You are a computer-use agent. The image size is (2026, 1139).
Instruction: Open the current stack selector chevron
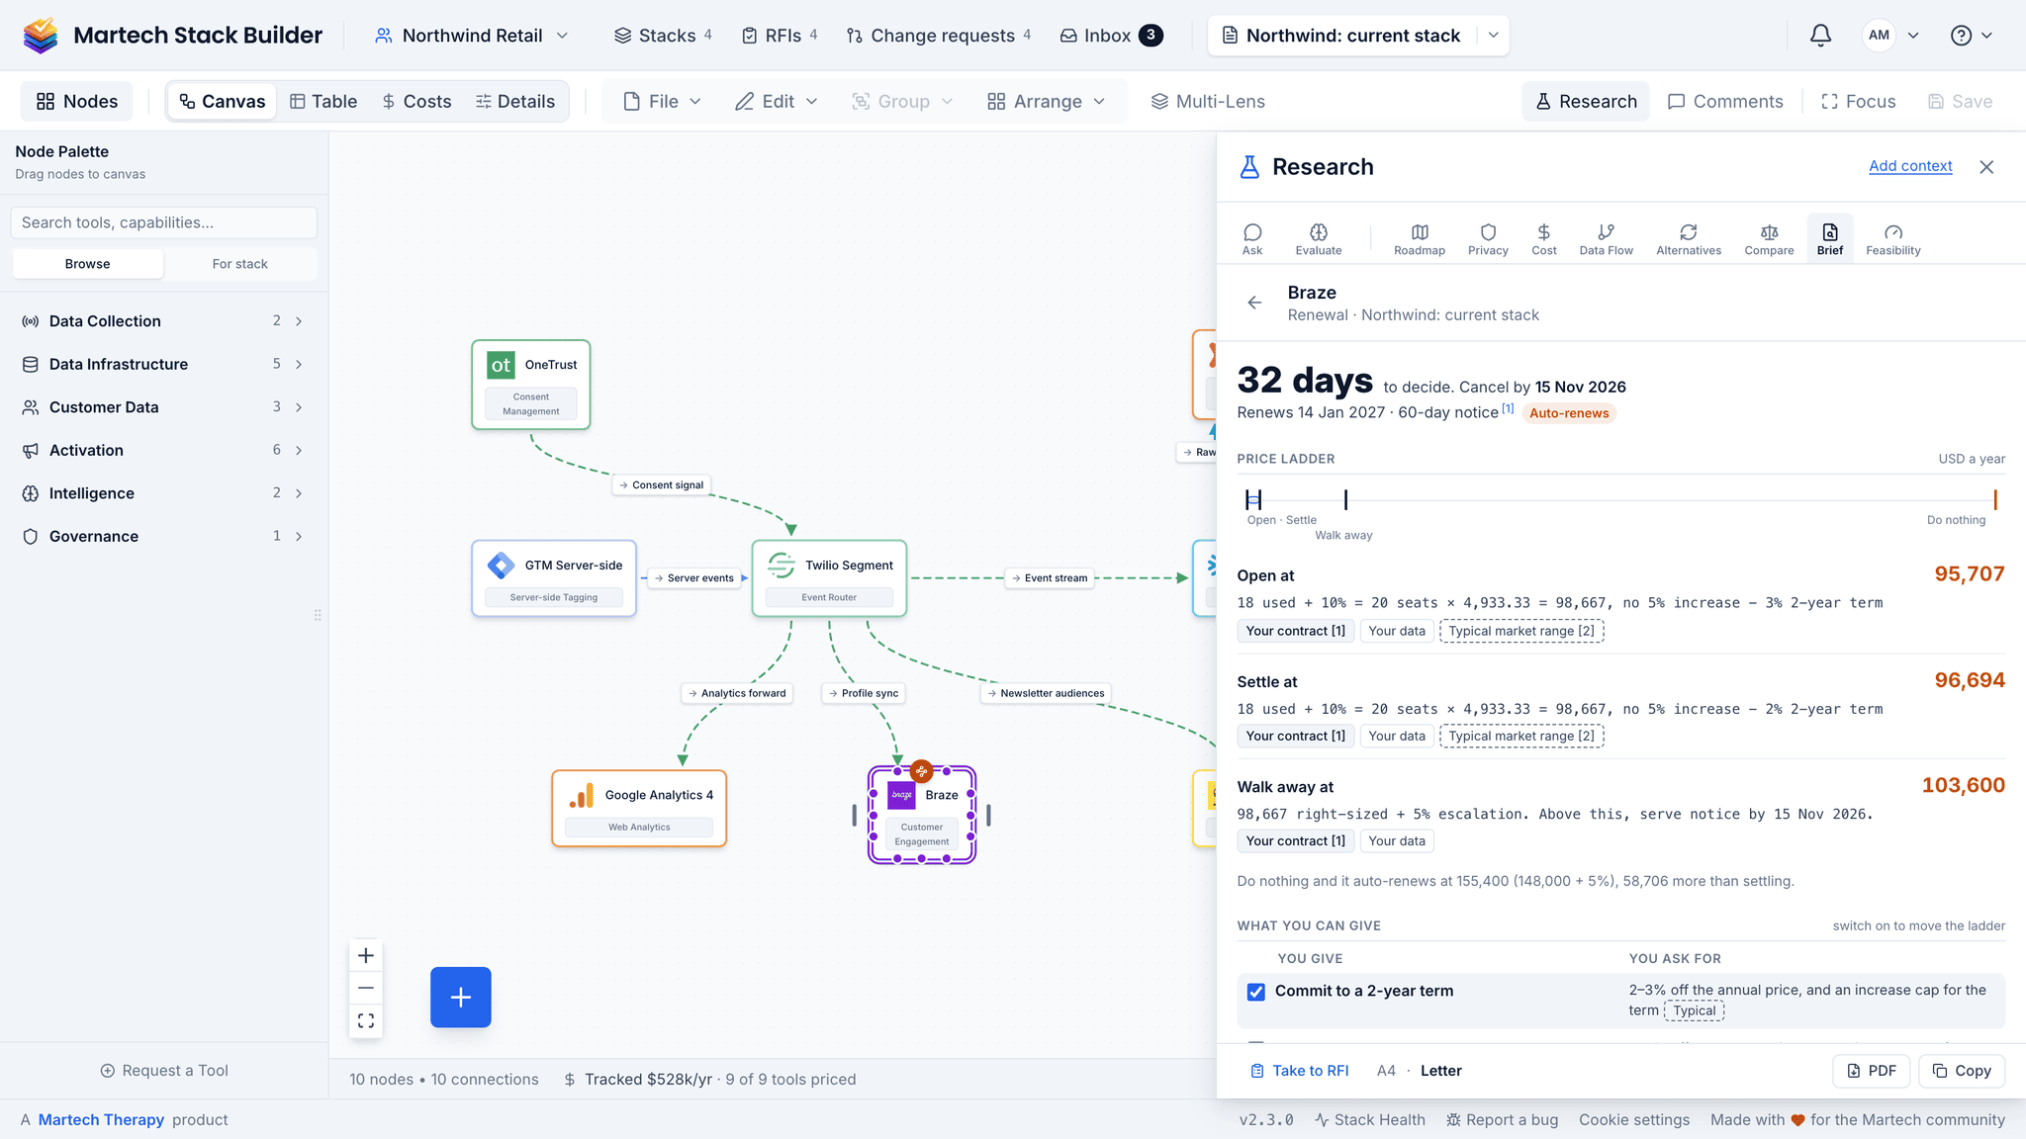tap(1494, 36)
